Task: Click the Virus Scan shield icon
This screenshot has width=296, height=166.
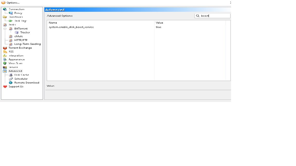Action: 5,63
